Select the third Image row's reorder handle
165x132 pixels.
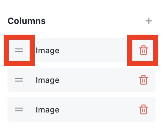pyautogui.click(x=19, y=109)
